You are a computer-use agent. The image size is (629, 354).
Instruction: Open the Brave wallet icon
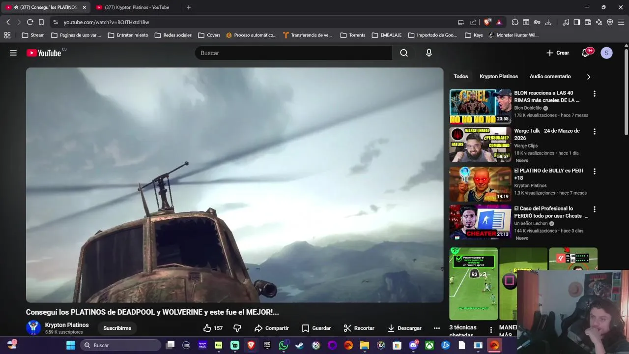588,22
